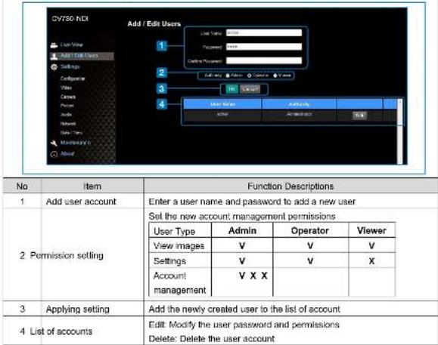Viewport: 438px width, 345px height.
Task: Select the admin user name cell
Action: pyautogui.click(x=222, y=115)
